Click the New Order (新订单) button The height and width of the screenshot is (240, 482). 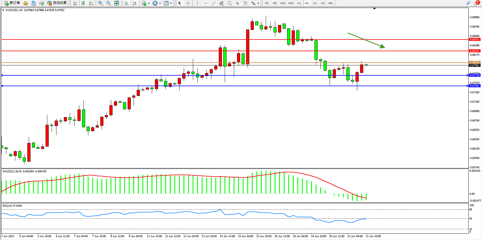[x=12, y=3]
